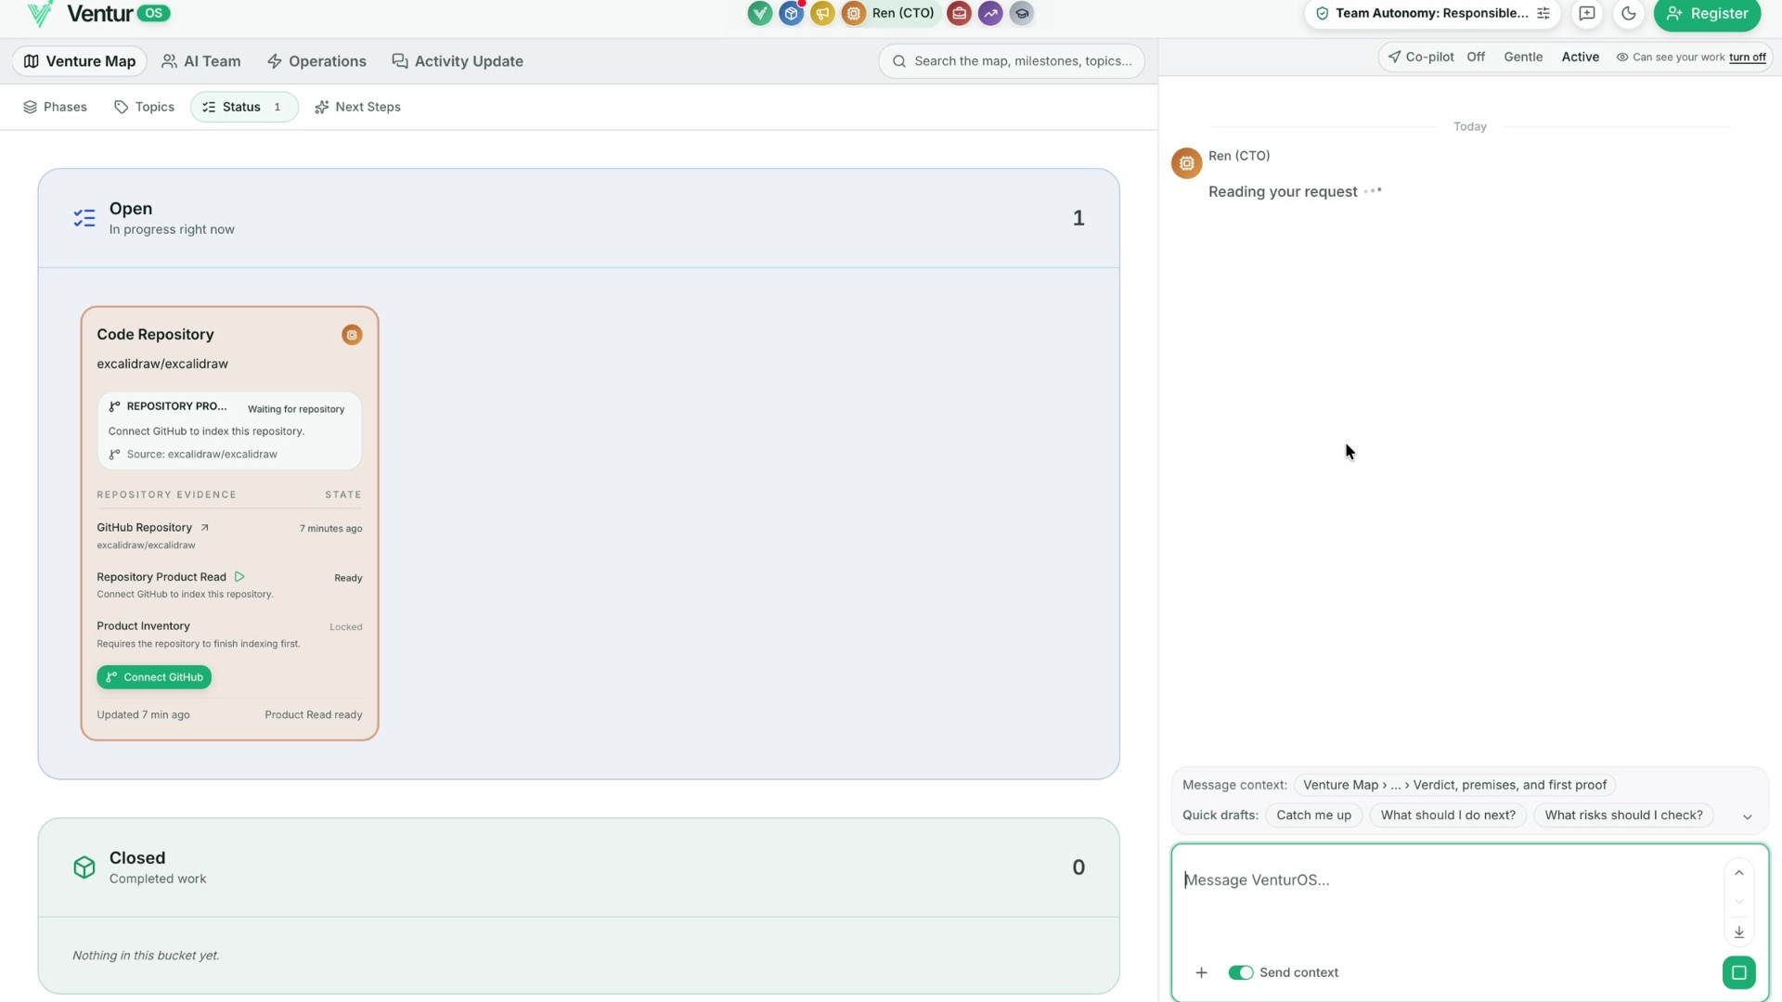
Task: Select the Ren (CTO) agent chip
Action: (x=891, y=13)
